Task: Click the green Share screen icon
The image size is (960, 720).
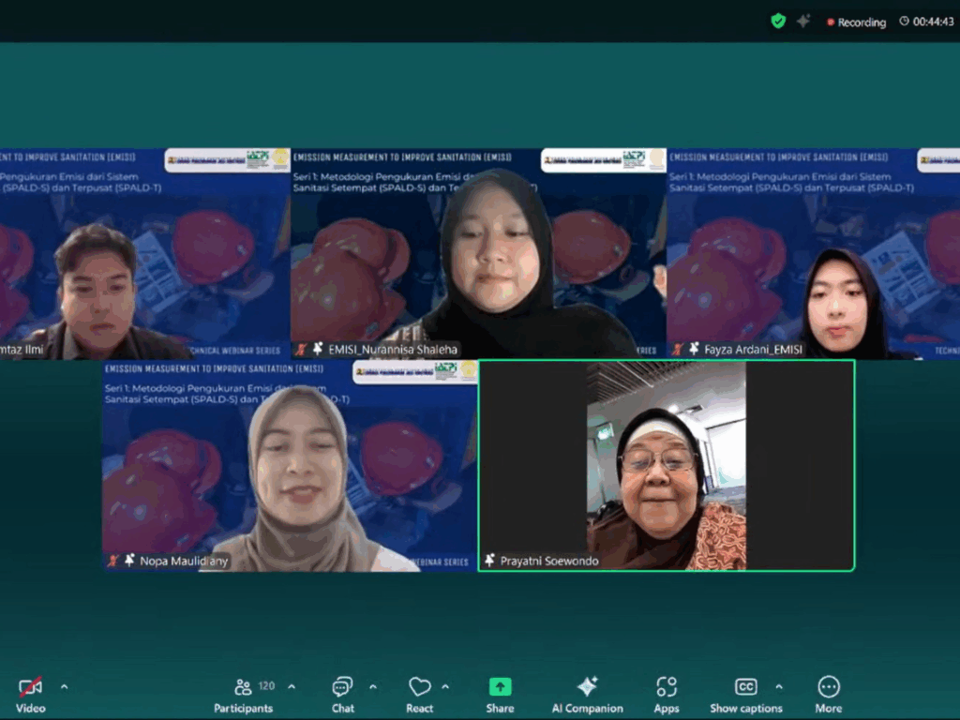Action: point(500,687)
